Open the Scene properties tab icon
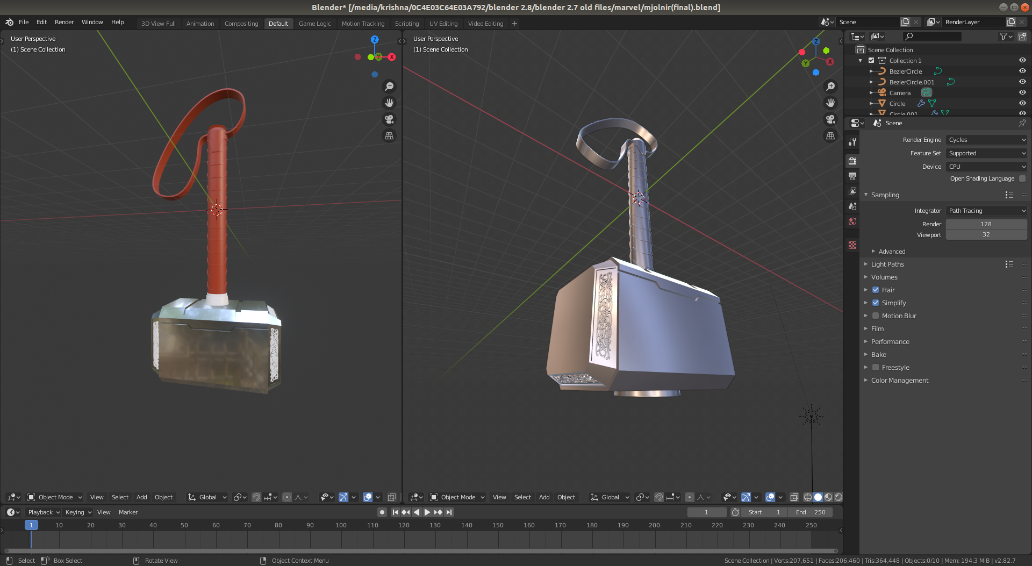The height and width of the screenshot is (566, 1032). [852, 206]
